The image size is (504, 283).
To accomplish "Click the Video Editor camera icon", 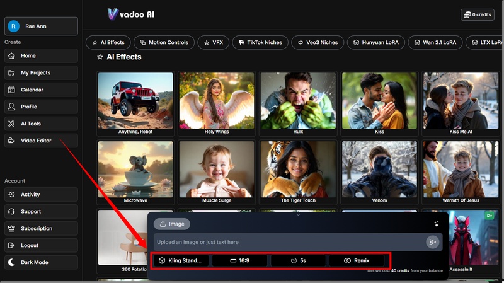I will pyautogui.click(x=11, y=141).
